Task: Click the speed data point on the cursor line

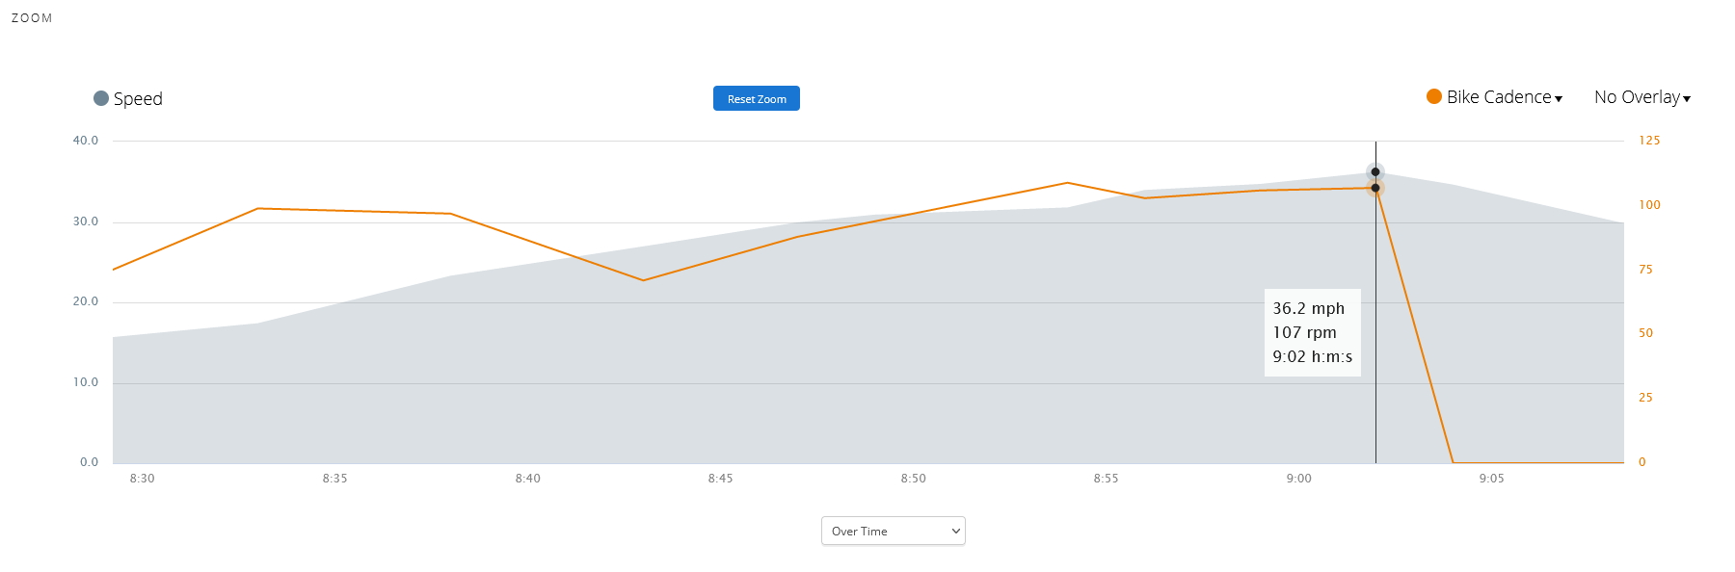Action: click(1375, 172)
